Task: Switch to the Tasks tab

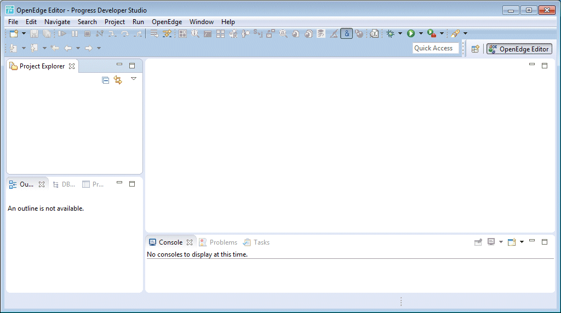Action: (x=256, y=242)
